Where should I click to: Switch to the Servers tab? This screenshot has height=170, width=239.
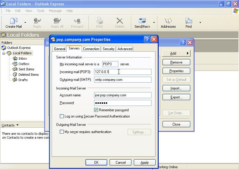(74, 48)
